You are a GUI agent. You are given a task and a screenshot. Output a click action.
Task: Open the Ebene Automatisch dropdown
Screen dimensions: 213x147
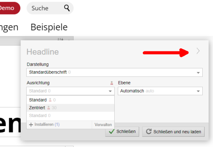tap(160, 91)
